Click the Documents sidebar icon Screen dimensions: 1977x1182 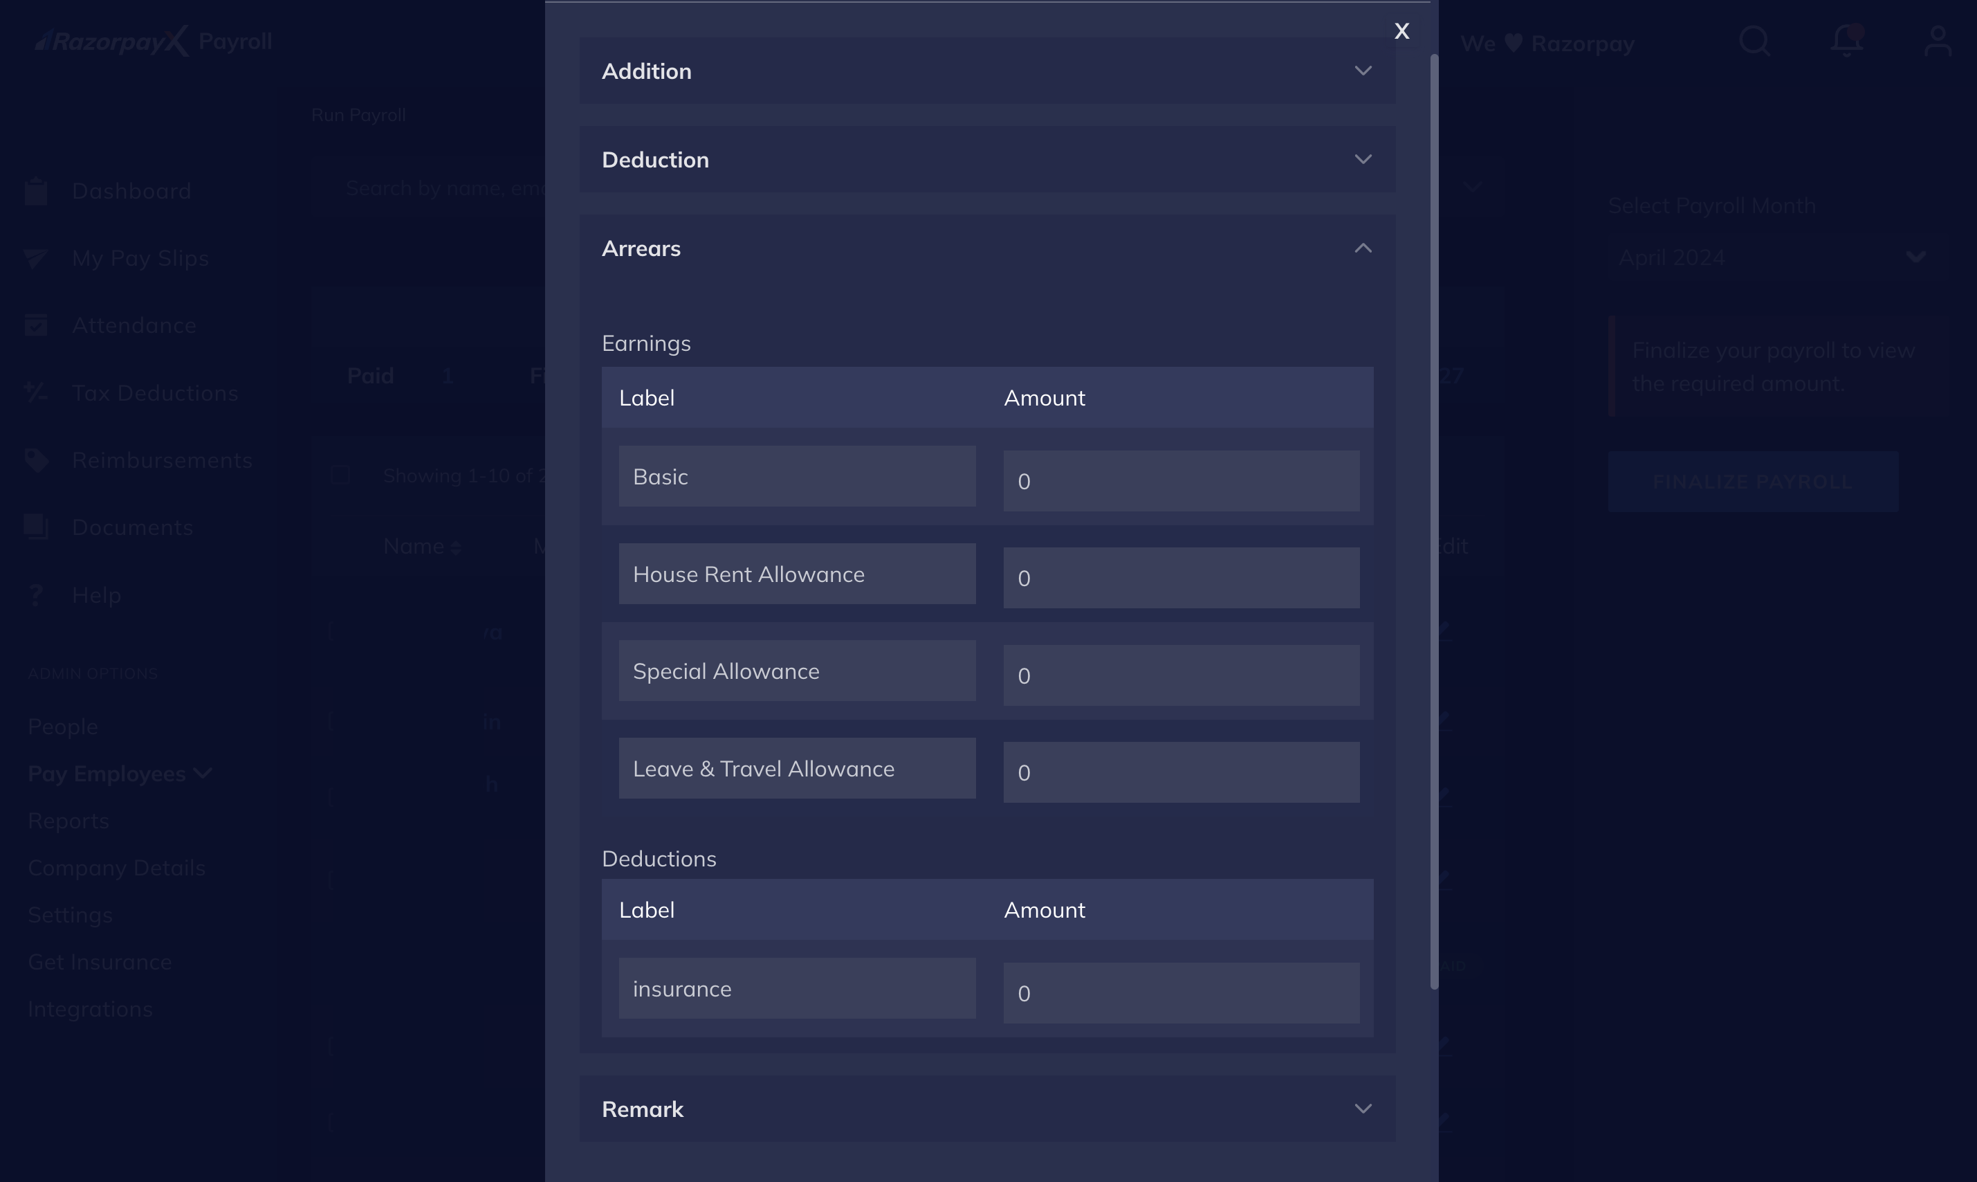pos(36,527)
